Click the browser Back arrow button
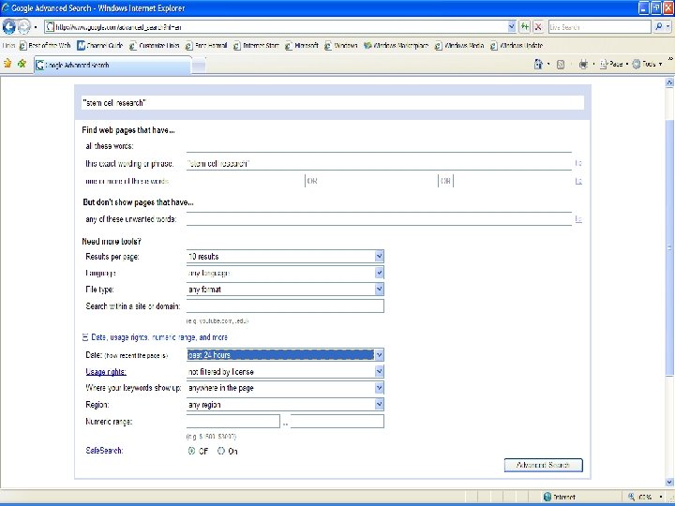675x506 pixels. [x=8, y=27]
